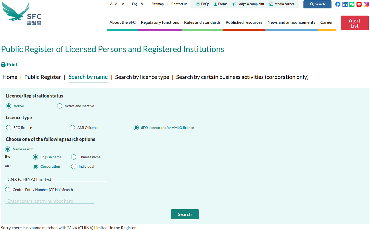The image size is (370, 231).
Task: Increase font size with +A
Action: (122, 4)
